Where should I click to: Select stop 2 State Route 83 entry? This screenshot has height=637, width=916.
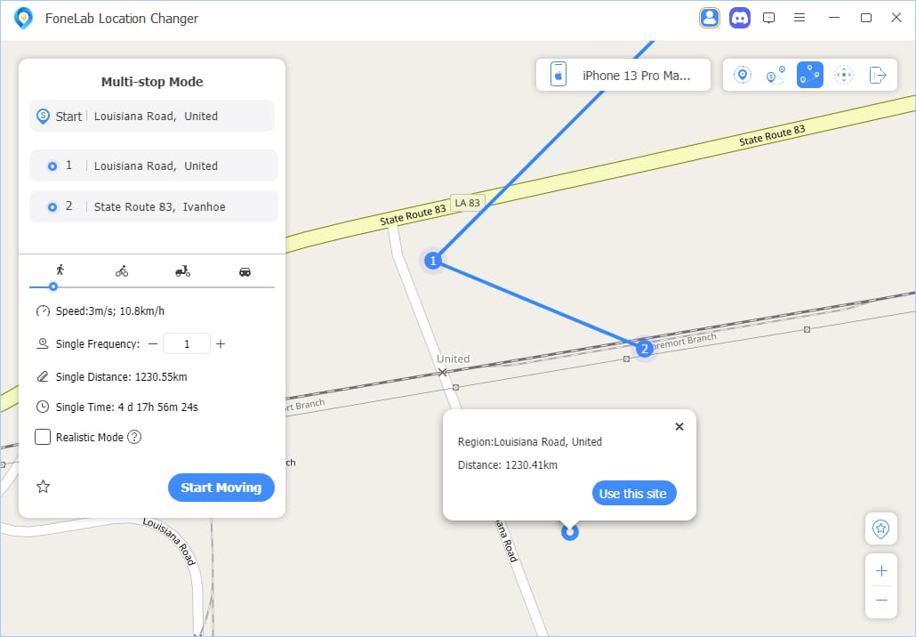coord(154,206)
